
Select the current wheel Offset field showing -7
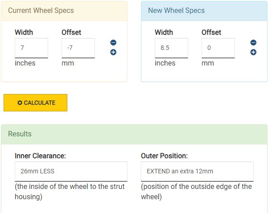point(78,48)
